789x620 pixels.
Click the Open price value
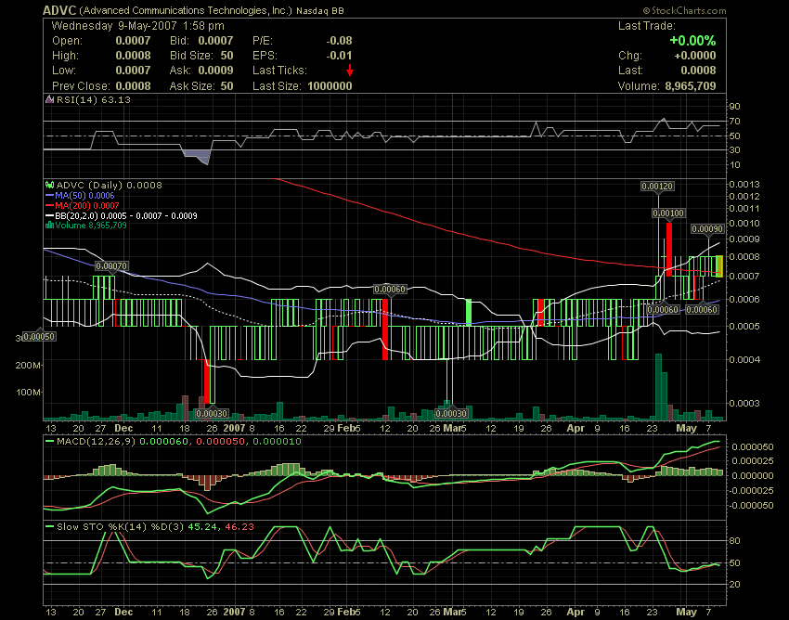(133, 41)
